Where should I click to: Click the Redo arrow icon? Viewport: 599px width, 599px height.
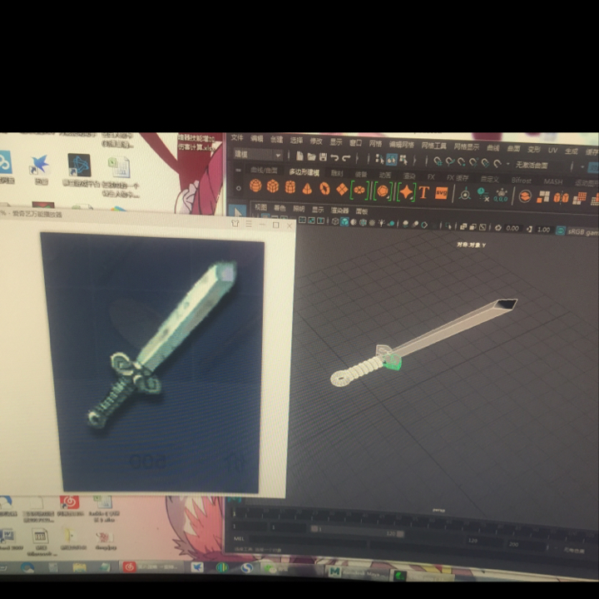[x=346, y=158]
